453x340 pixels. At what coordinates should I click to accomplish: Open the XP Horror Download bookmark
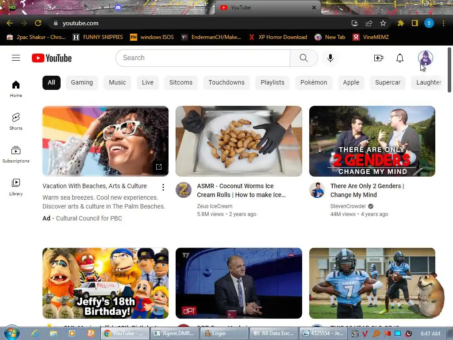278,37
